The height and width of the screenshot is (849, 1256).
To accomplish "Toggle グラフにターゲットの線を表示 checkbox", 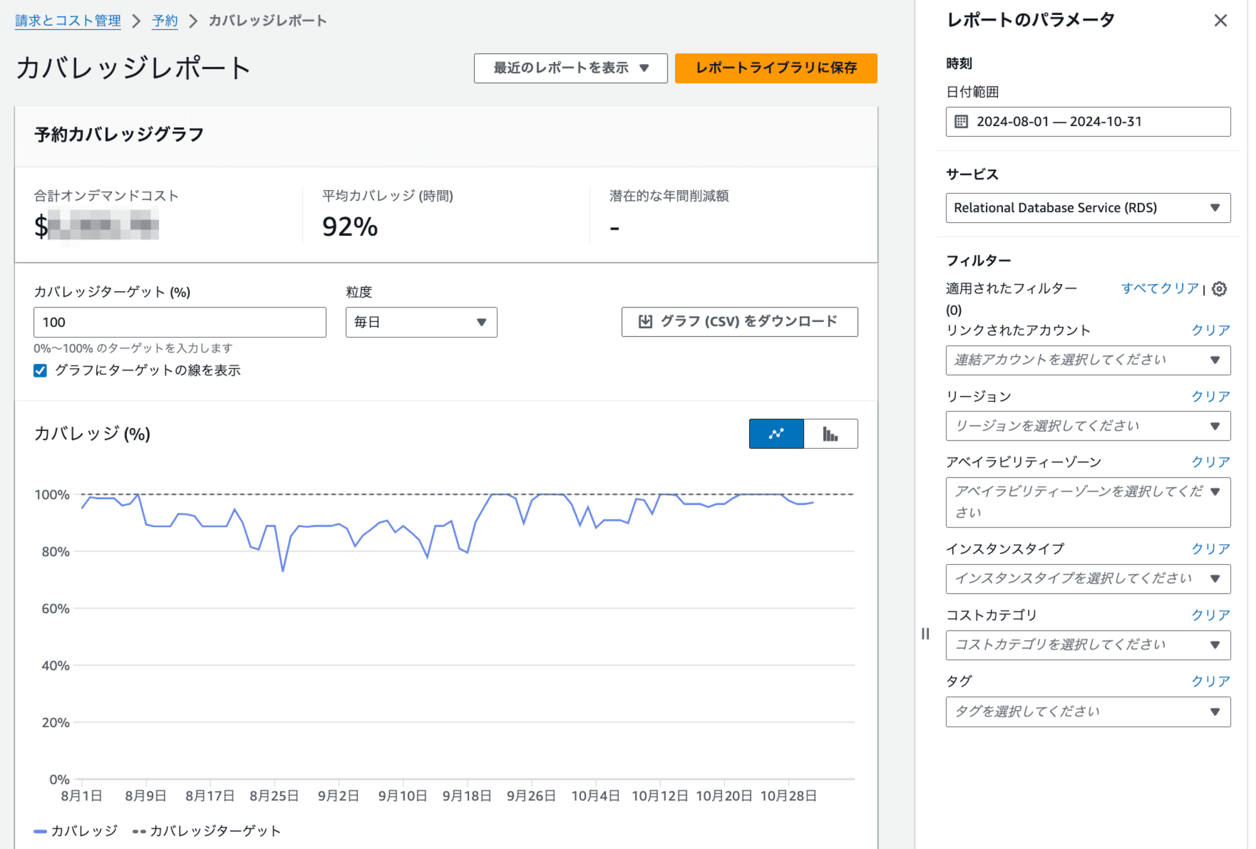I will coord(40,371).
